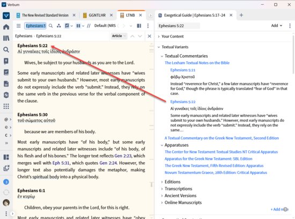Click the Ephesians 5:22 guide reference box
Viewport: 295px width, 219px height.
(179, 26)
